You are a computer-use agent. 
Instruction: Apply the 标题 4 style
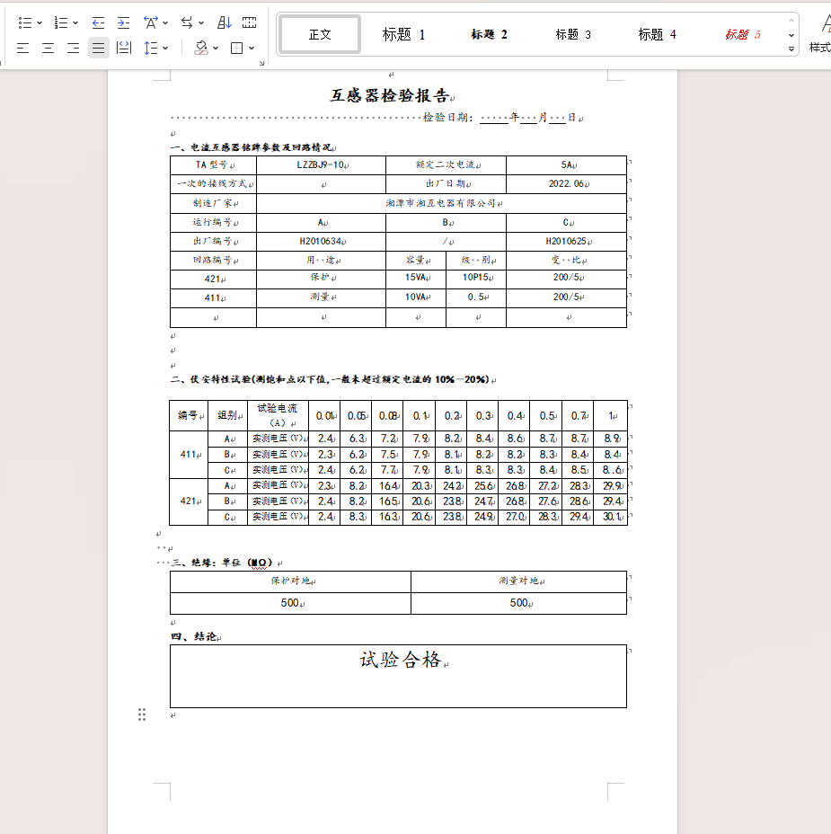[657, 34]
